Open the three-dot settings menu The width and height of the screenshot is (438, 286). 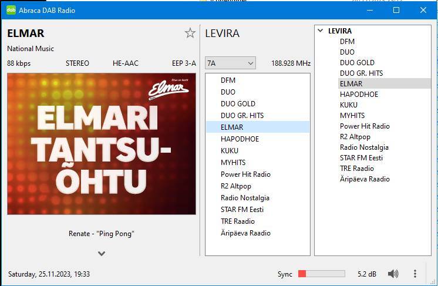click(415, 274)
